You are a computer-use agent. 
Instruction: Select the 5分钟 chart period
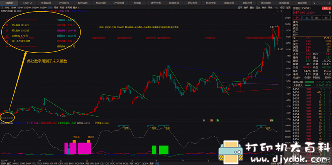click(20, 7)
